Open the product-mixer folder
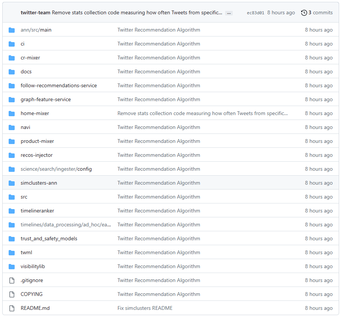The image size is (341, 317). pyautogui.click(x=37, y=141)
